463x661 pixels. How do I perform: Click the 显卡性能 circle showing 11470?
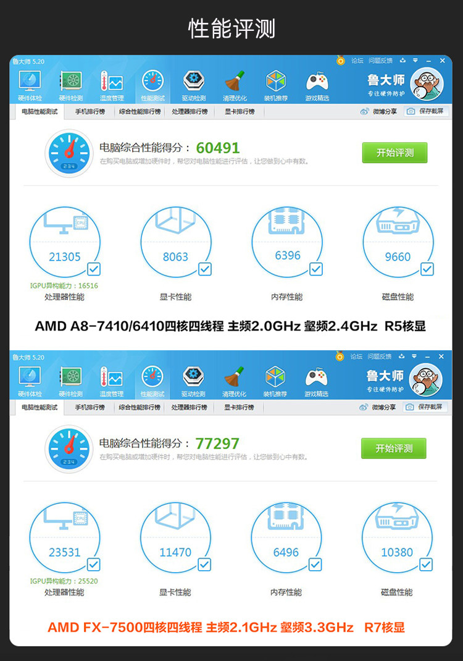coord(176,537)
